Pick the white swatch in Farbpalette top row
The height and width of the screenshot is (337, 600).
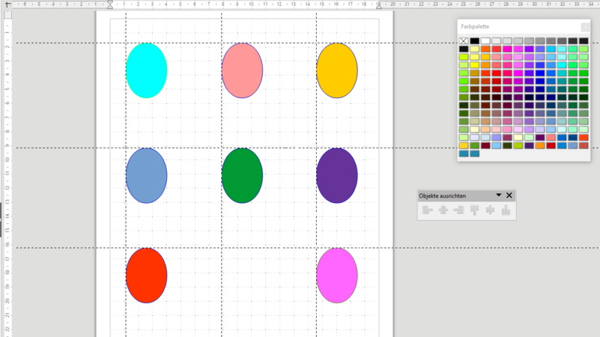click(x=485, y=41)
